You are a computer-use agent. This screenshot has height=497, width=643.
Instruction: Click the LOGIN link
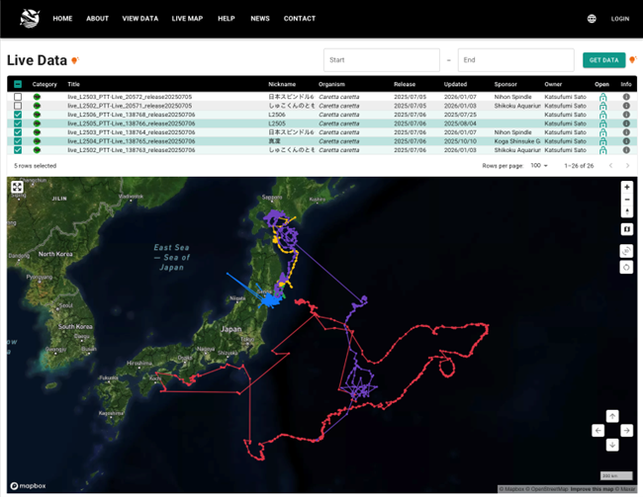[619, 19]
